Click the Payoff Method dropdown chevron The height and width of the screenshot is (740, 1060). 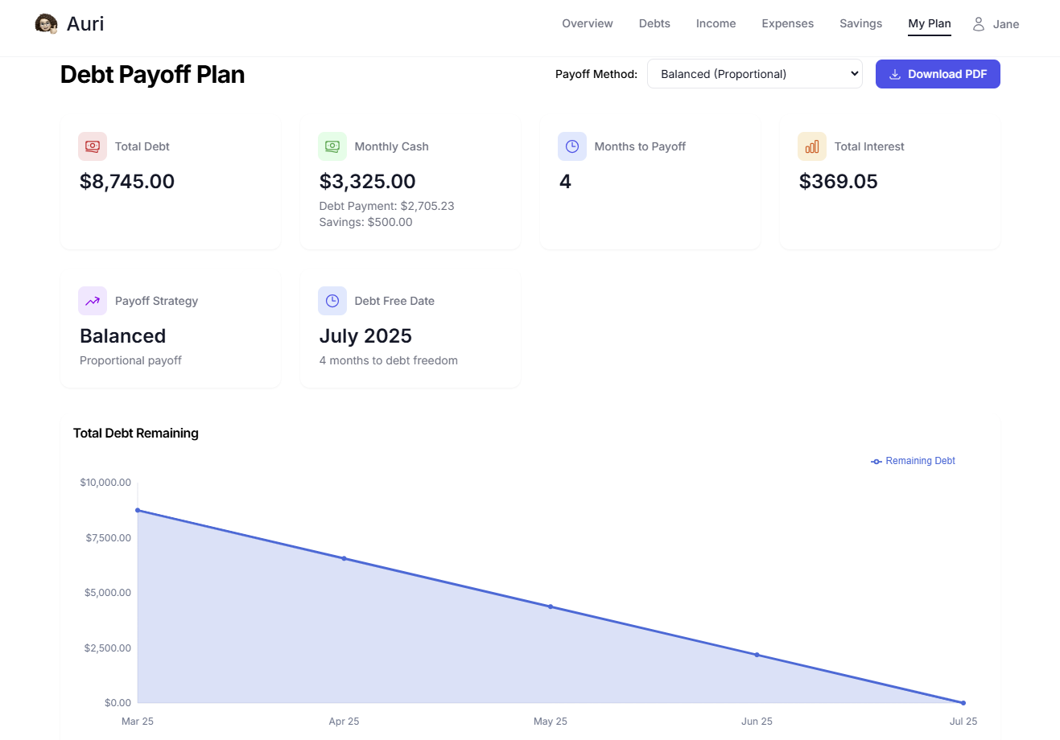853,73
